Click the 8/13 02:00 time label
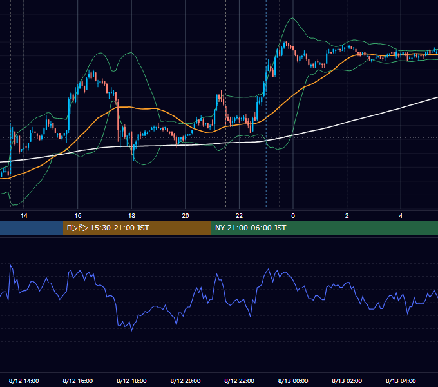The image size is (438, 387). [x=347, y=381]
